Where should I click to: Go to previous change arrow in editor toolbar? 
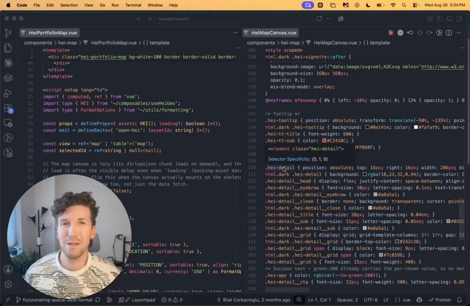[x=410, y=33]
